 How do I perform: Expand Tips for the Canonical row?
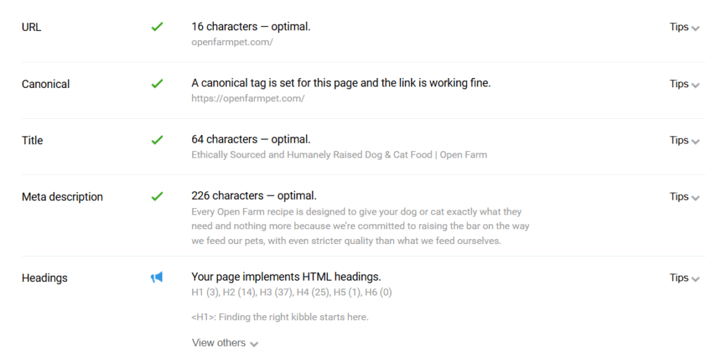coord(684,84)
